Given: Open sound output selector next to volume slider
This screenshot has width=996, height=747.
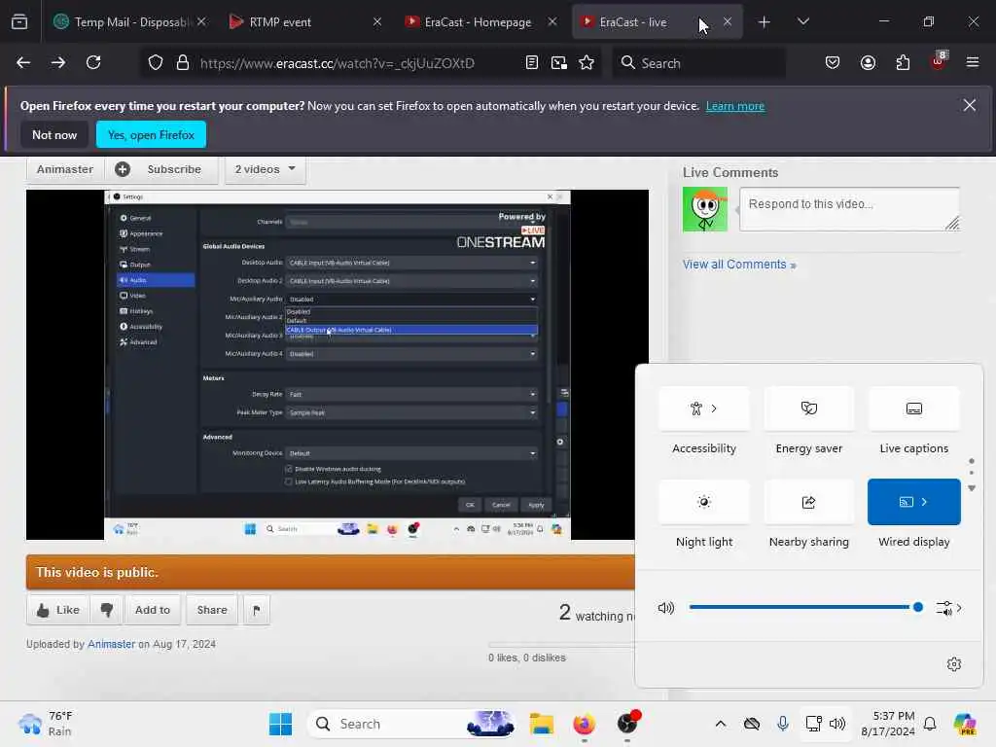Looking at the screenshot, I should coord(949,608).
